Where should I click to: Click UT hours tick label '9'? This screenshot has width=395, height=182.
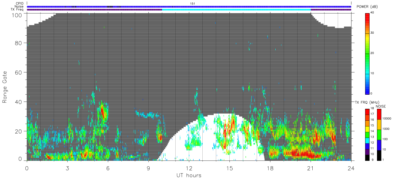click(148, 168)
